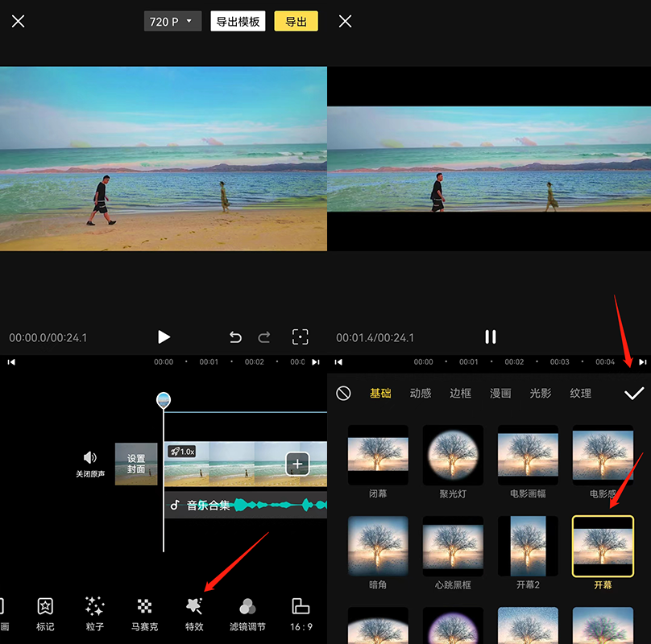
Task: Click the 00:03 mark on right timeline ruler
Action: [559, 361]
